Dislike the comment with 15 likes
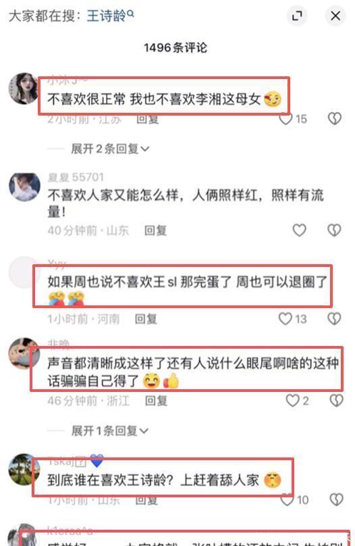Viewport: 355px width, 546px height. [335, 119]
